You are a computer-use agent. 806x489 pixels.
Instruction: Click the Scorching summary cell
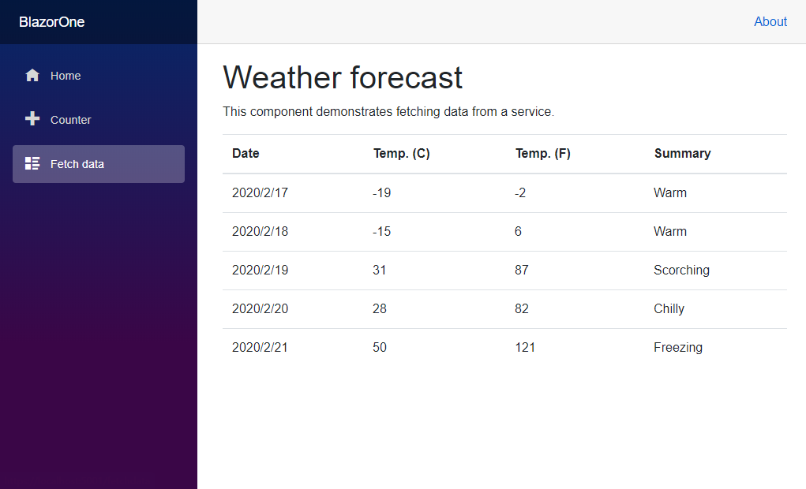681,271
